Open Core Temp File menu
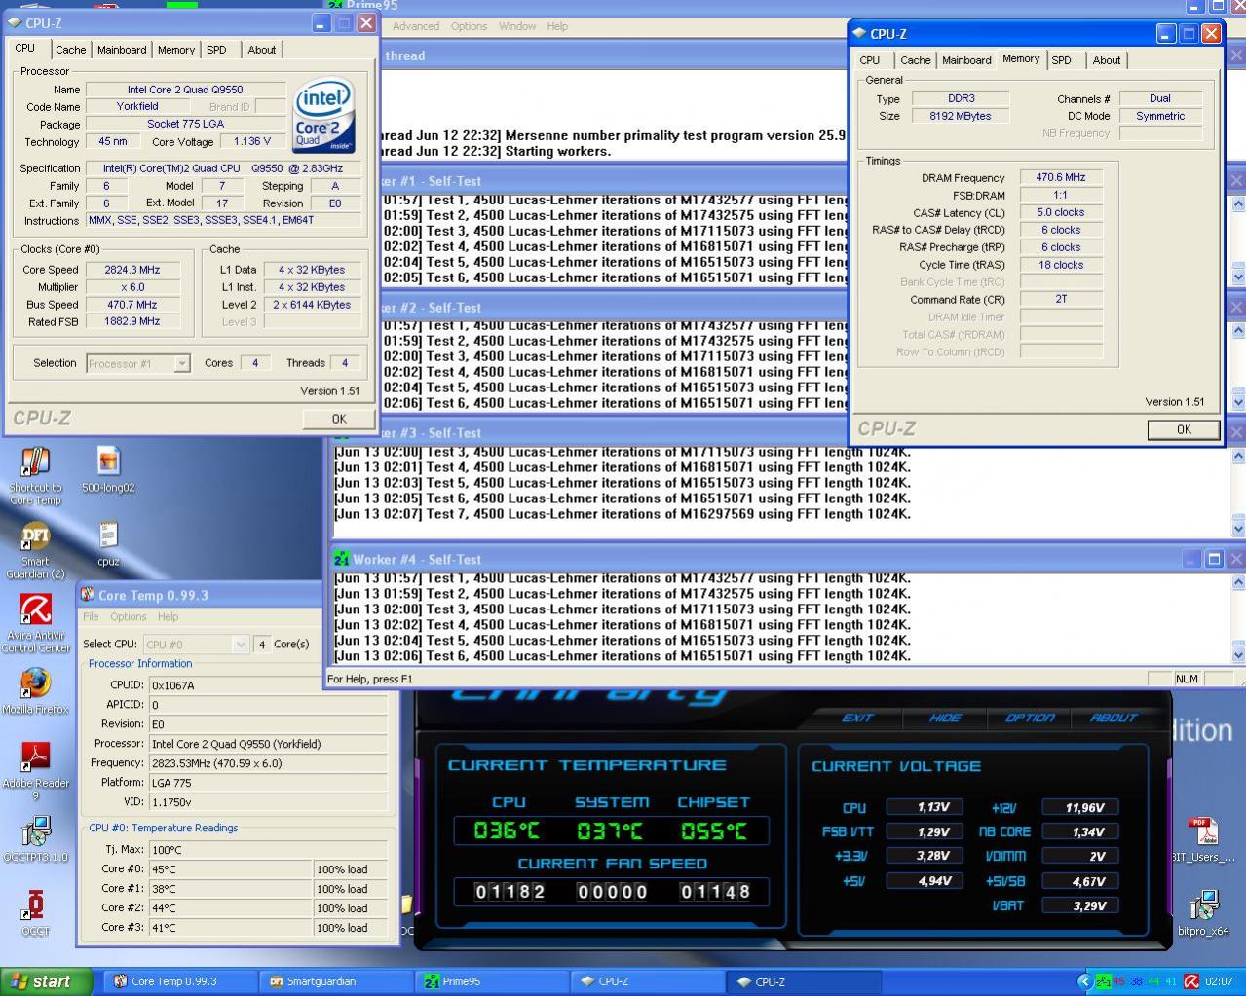Viewport: 1246px width, 996px height. (91, 616)
